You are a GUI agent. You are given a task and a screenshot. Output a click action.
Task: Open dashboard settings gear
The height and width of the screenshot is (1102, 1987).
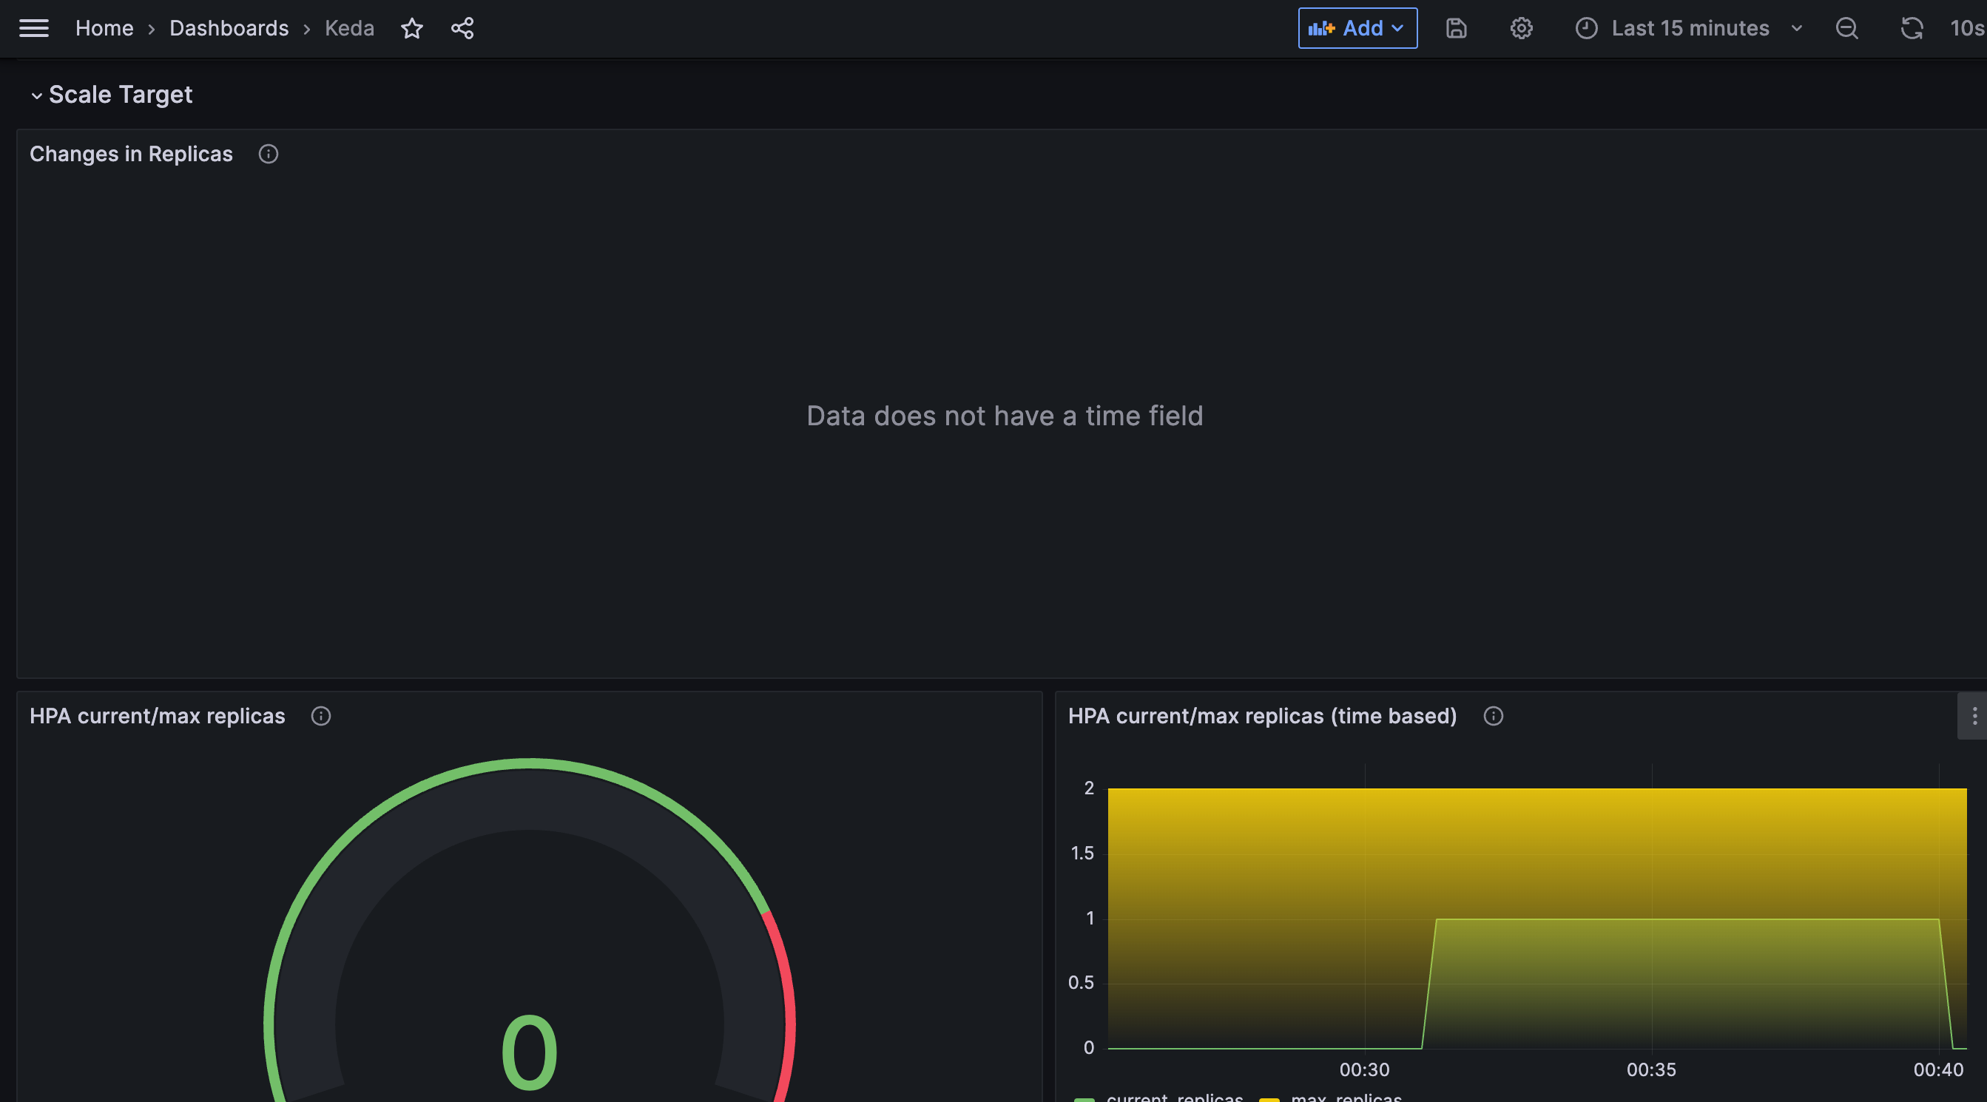click(1520, 29)
